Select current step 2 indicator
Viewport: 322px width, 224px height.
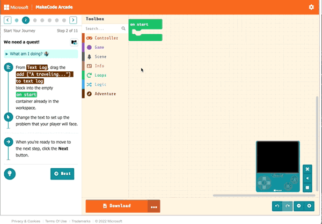(26, 20)
